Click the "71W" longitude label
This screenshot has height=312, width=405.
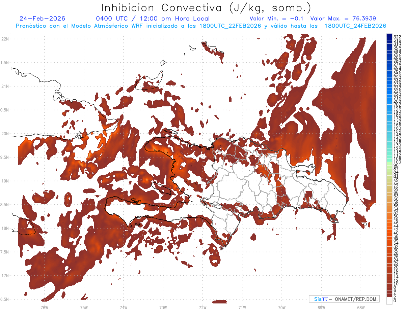(x=242, y=307)
